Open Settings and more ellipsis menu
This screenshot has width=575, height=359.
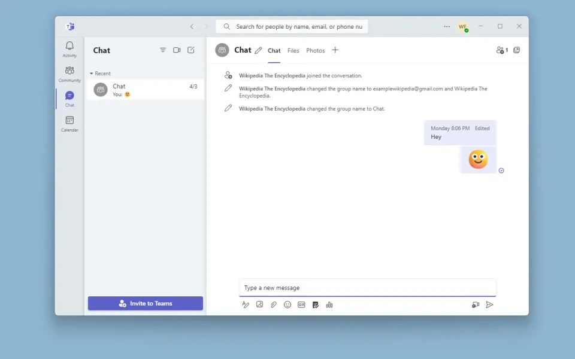coord(447,26)
